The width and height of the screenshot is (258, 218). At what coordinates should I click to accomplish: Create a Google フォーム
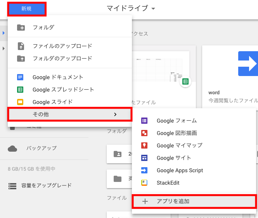click(194, 121)
